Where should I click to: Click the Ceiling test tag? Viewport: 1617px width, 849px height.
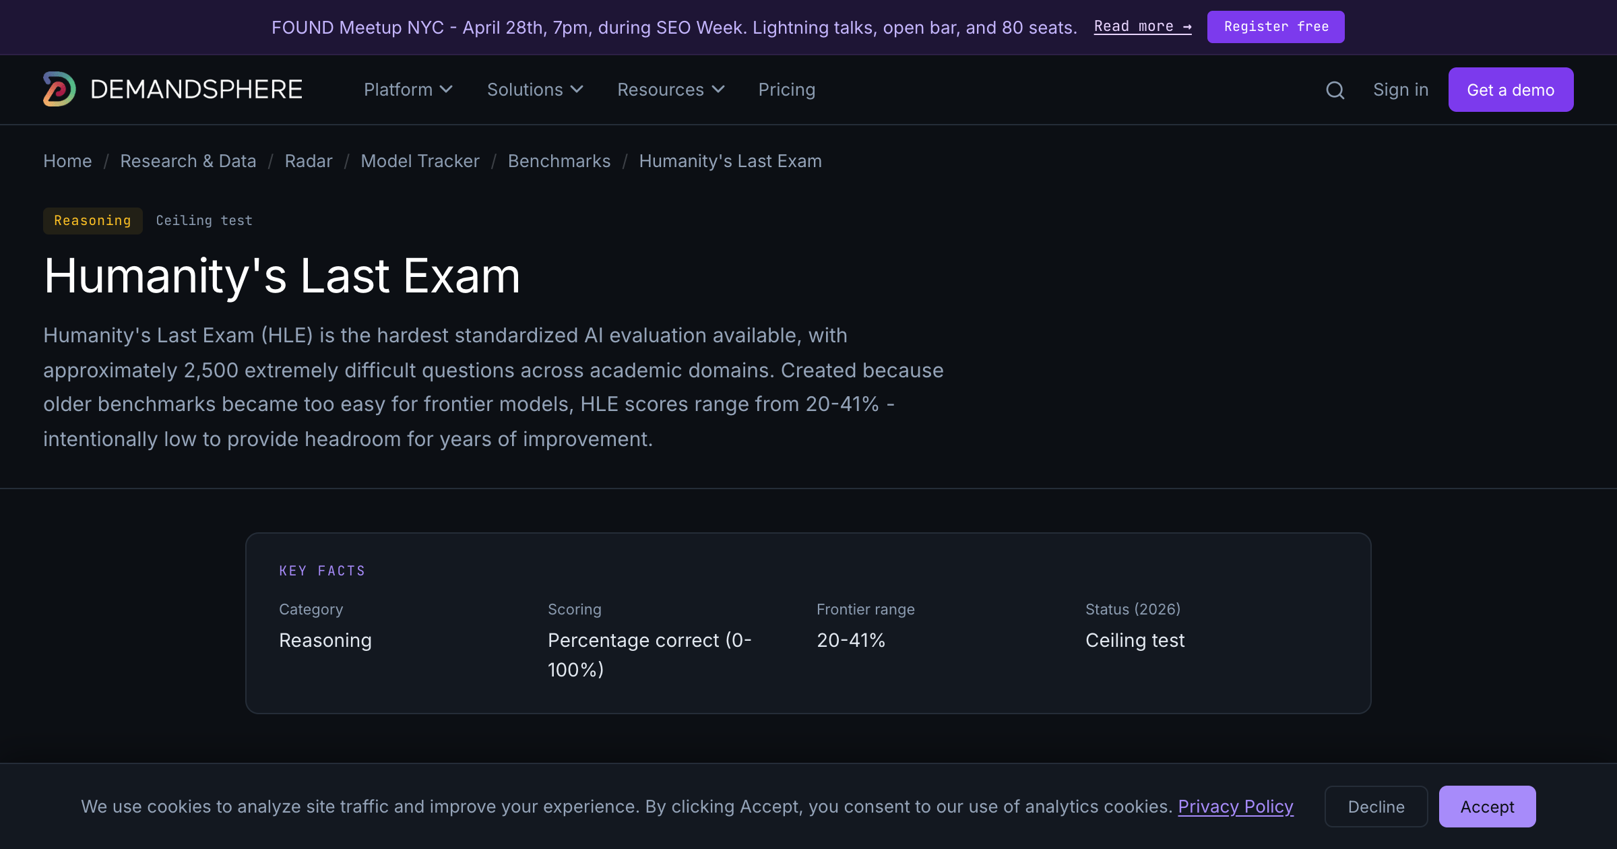tap(204, 221)
